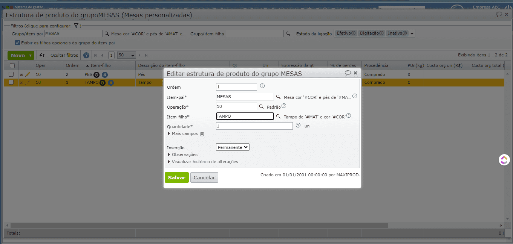The image size is (513, 244).
Task: Search Grupo/item-filho filter with magnifier
Action: click(x=288, y=33)
